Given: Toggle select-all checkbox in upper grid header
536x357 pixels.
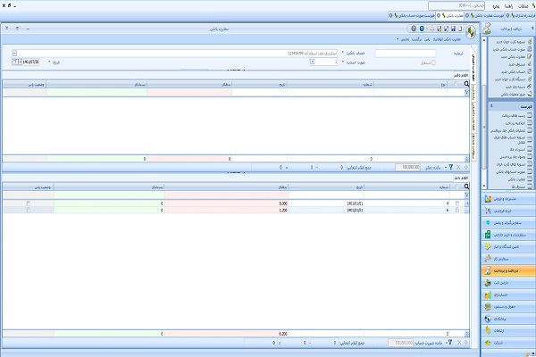Looking at the screenshot, I should [456, 84].
